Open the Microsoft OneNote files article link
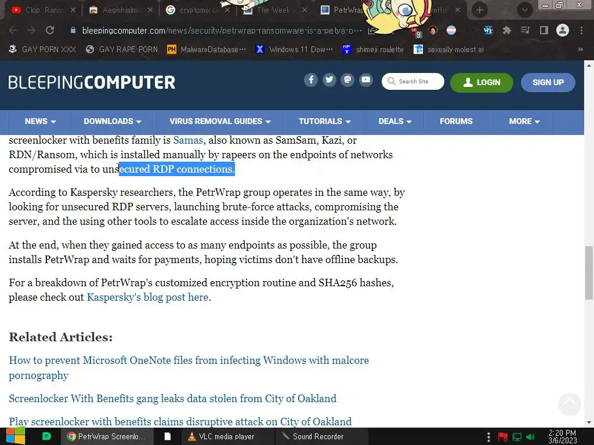The height and width of the screenshot is (445, 594). [189, 368]
